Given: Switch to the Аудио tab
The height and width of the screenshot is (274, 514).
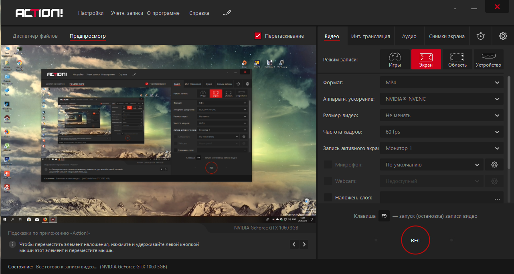Looking at the screenshot, I should (x=409, y=37).
